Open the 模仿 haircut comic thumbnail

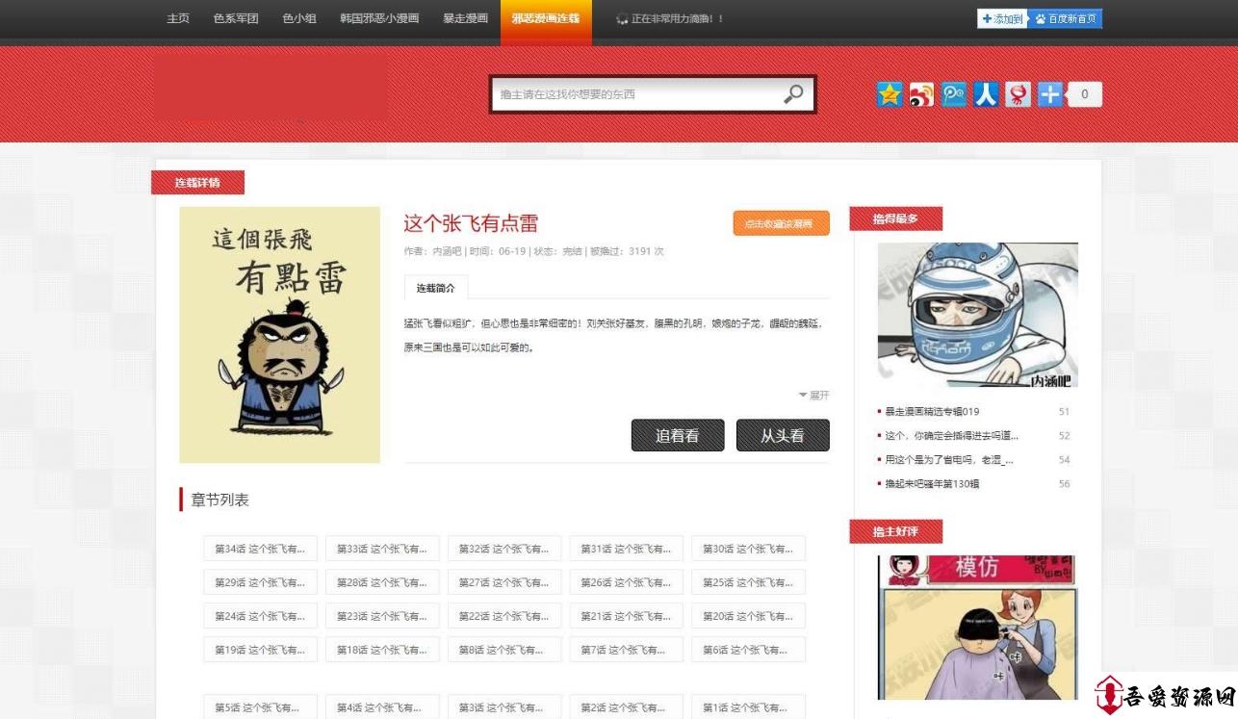pos(977,627)
